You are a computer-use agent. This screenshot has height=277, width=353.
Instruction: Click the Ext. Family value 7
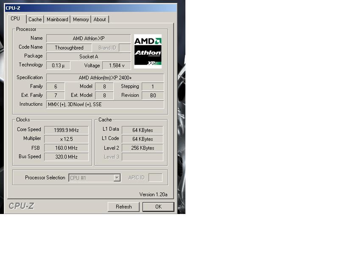click(56, 96)
